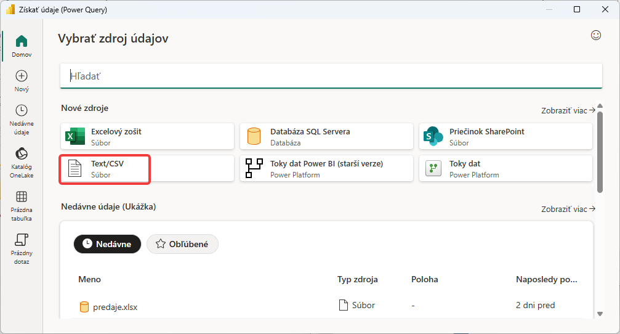
Task: Click into the Hľadať search field
Action: [x=331, y=76]
